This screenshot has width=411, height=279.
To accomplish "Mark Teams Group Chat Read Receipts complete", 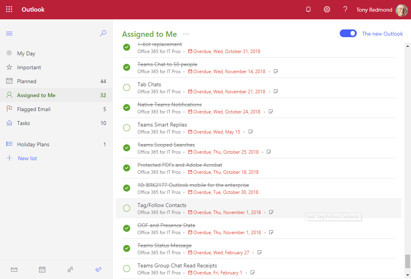I will click(127, 269).
